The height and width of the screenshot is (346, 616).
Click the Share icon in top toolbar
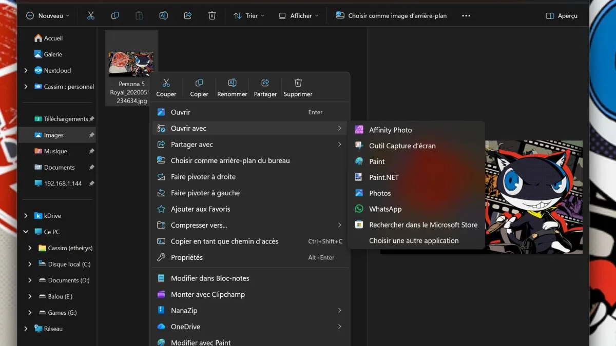(x=188, y=16)
